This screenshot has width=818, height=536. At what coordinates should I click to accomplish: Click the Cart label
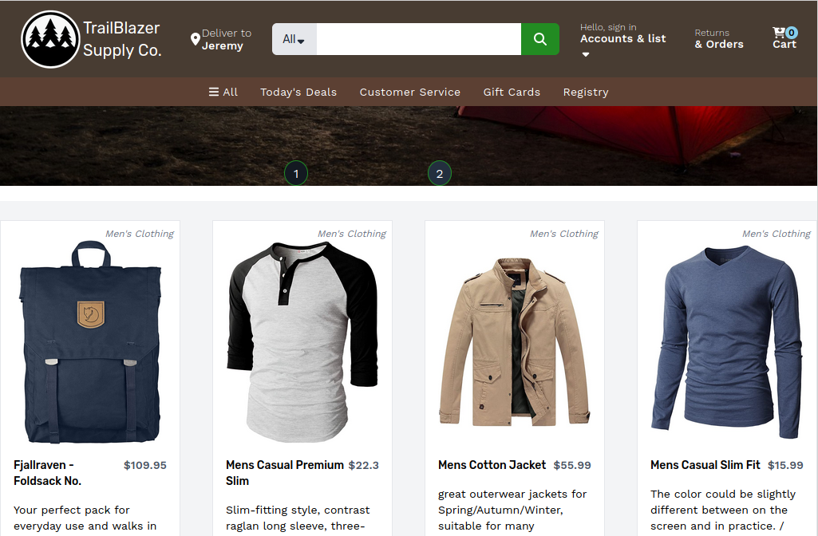784,45
